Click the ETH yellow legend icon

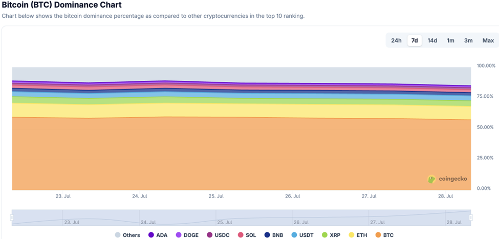tap(352, 235)
